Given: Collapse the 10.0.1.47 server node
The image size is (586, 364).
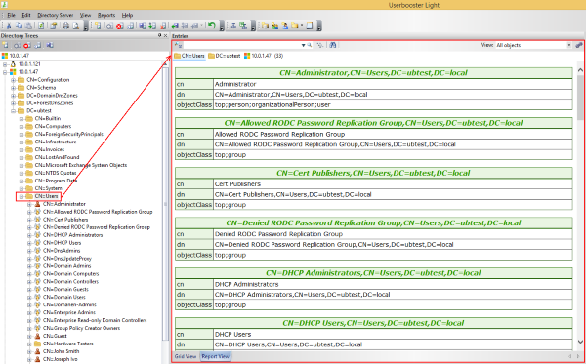Looking at the screenshot, I should [5, 72].
